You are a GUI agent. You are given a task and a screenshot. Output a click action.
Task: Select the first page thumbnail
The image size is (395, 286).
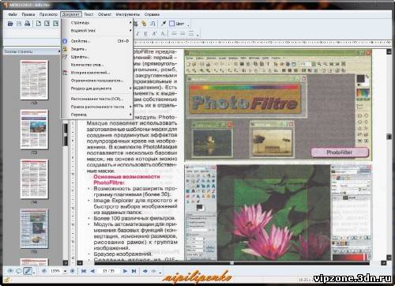(x=34, y=80)
